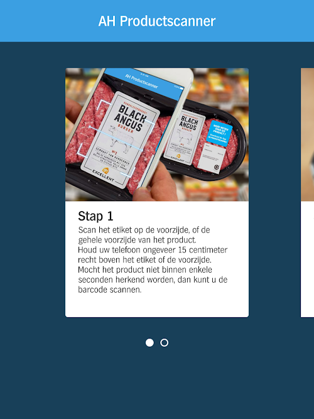Click the thumb holding the phone in photo
Viewport: 314px width, 419px height.
point(156,185)
